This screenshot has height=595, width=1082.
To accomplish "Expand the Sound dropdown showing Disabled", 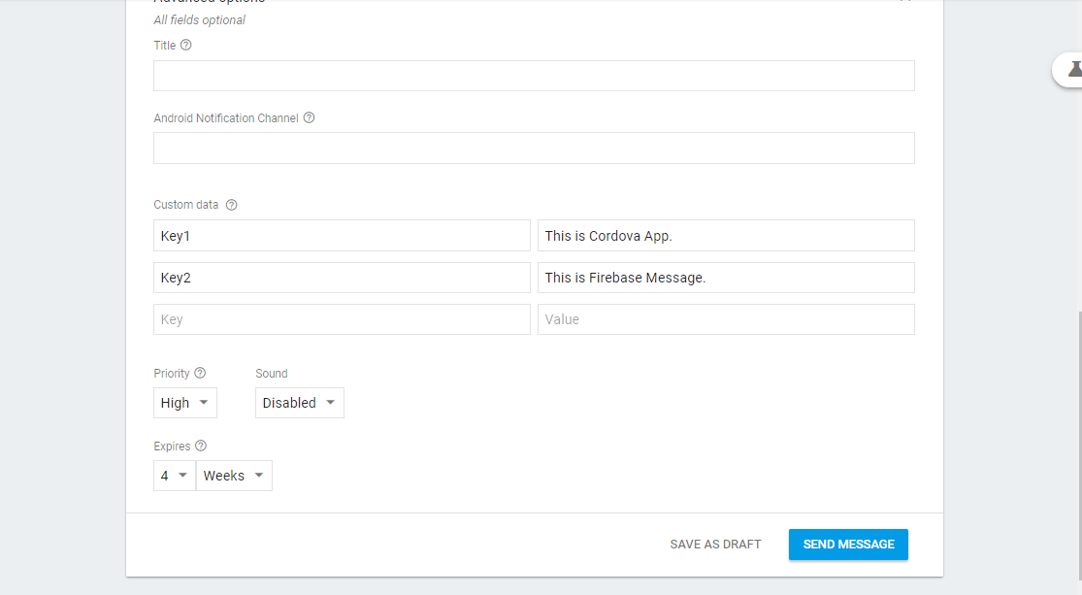I will coord(300,403).
